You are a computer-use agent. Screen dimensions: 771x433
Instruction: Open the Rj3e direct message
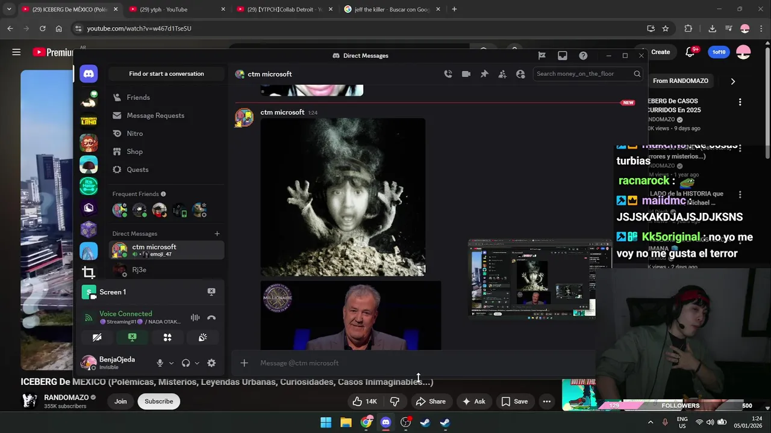tap(166, 269)
